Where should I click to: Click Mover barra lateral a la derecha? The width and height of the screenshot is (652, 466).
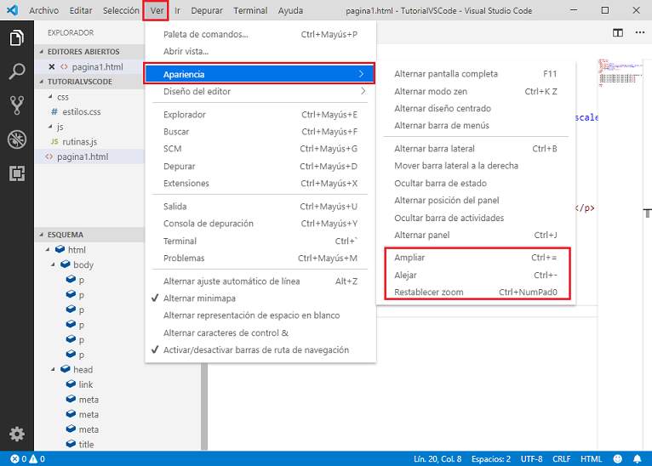475,165
